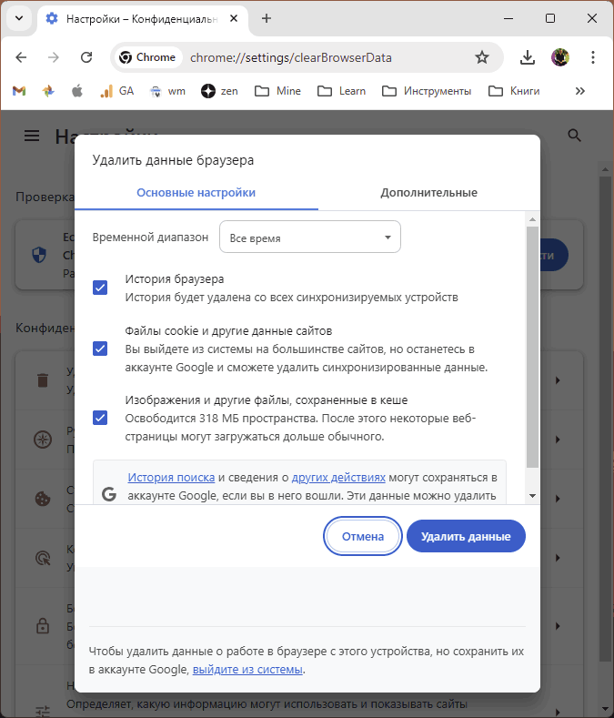Switch to the Основные настройки tab
This screenshot has width=614, height=718.
pyautogui.click(x=196, y=193)
